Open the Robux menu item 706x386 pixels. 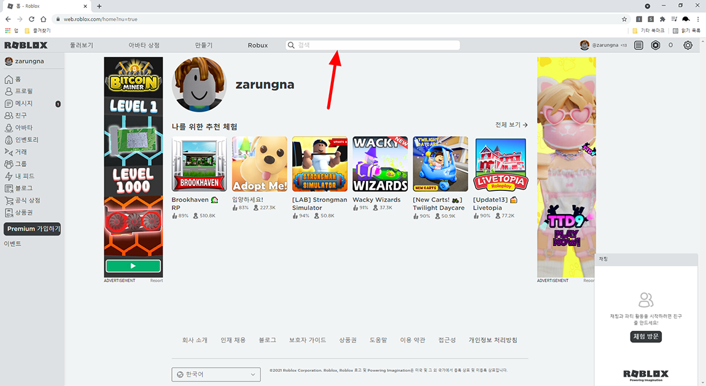(x=258, y=45)
